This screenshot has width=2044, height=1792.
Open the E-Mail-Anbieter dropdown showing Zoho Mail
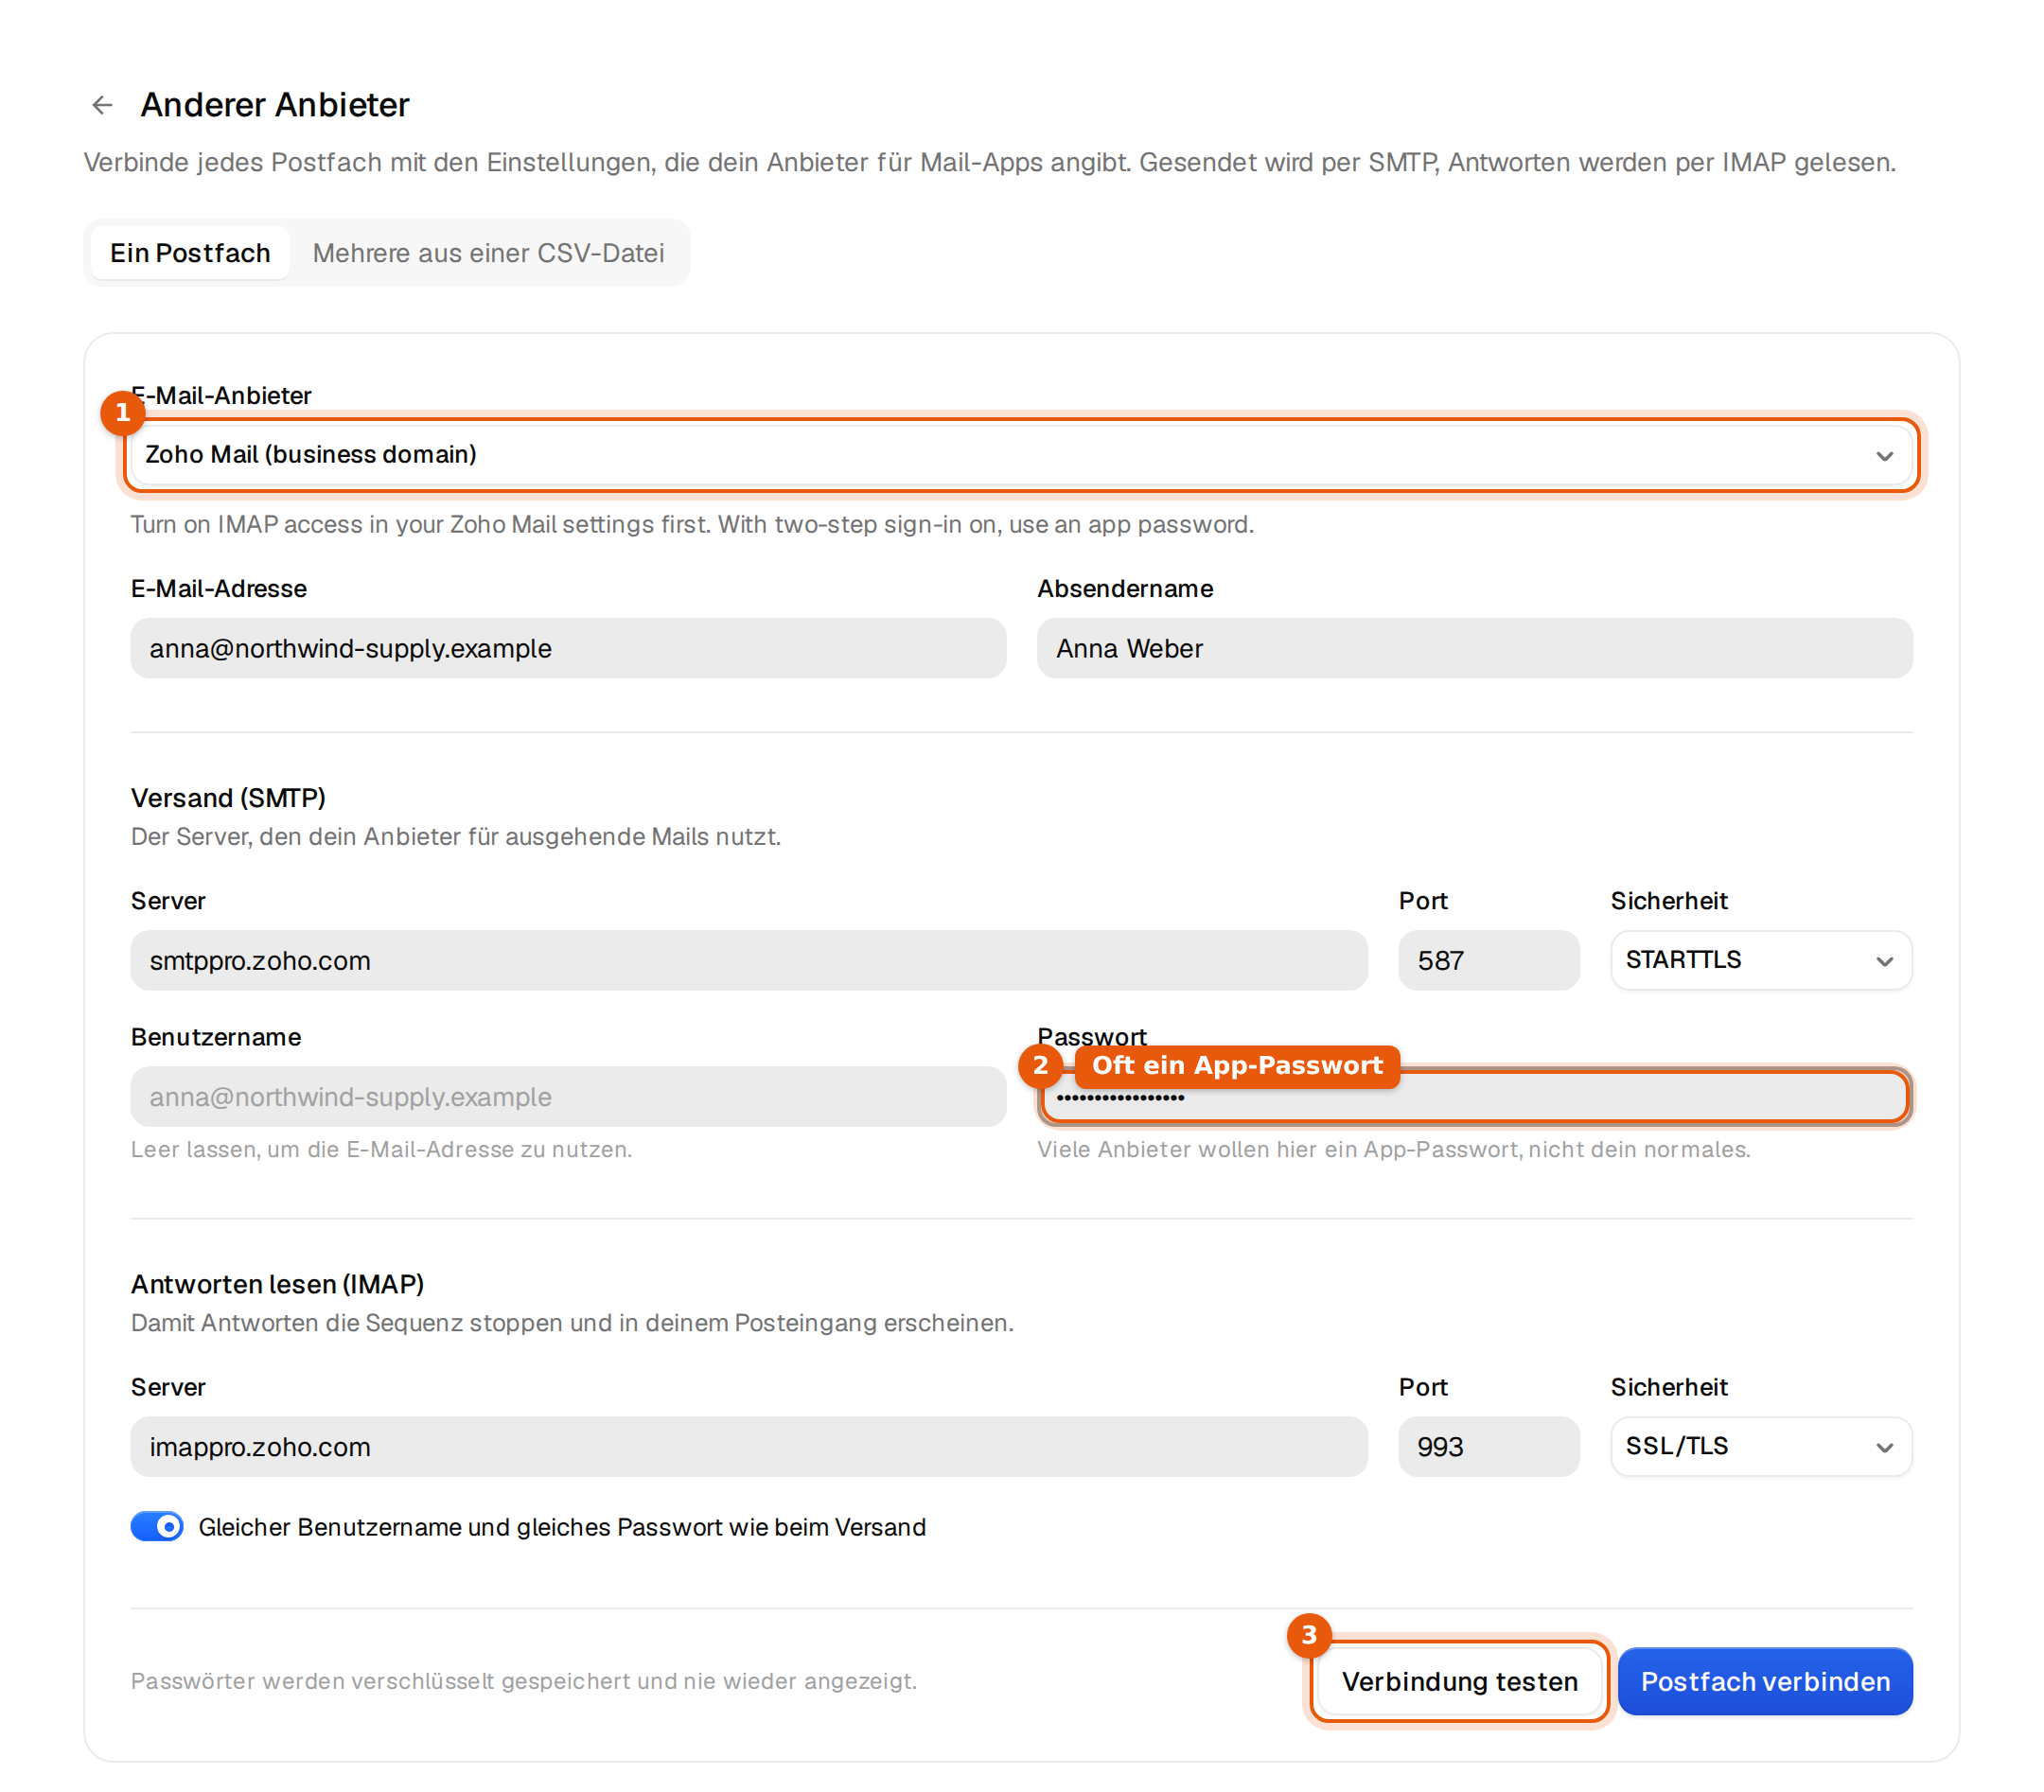pos(1021,455)
